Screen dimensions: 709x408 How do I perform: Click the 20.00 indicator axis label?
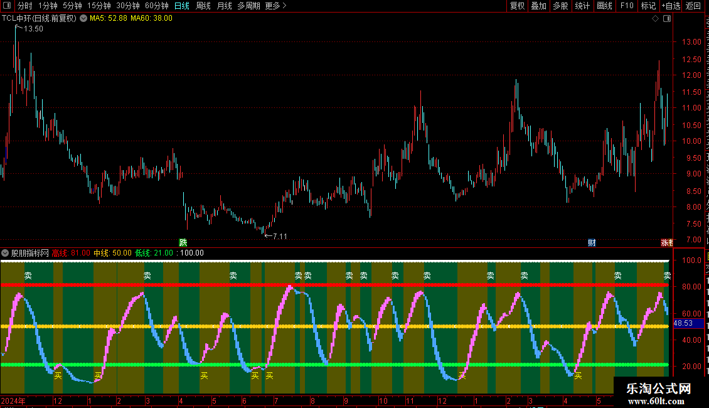click(x=691, y=367)
